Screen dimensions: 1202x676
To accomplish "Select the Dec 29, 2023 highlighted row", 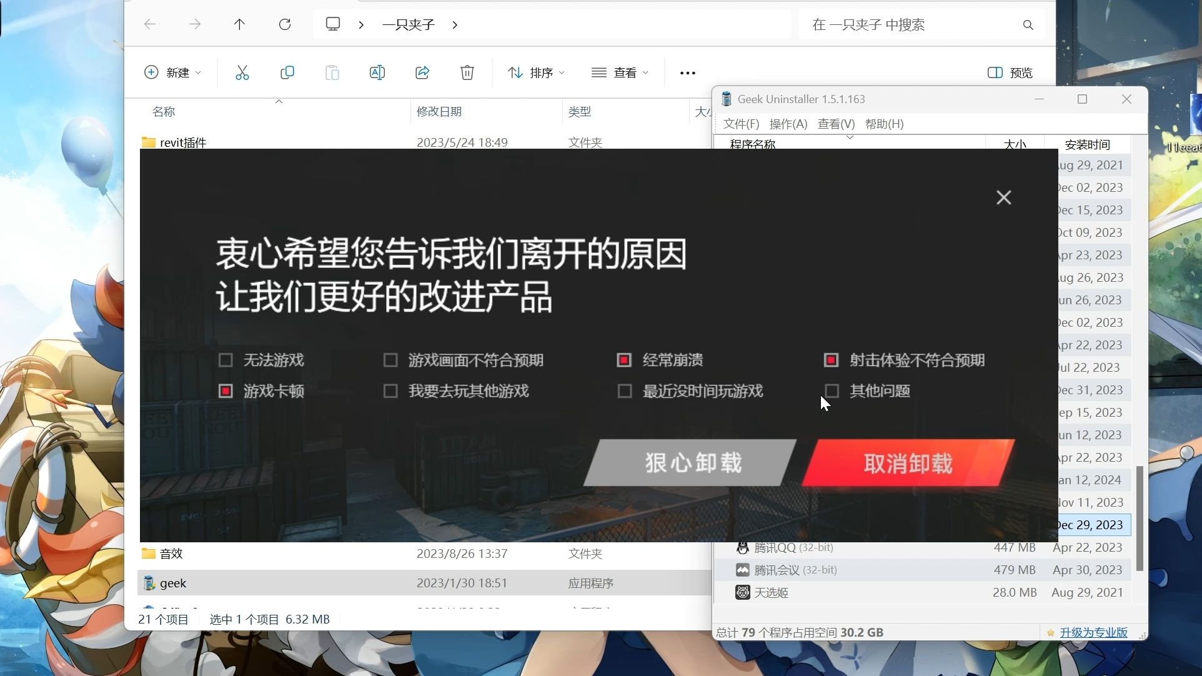I will [x=1093, y=525].
